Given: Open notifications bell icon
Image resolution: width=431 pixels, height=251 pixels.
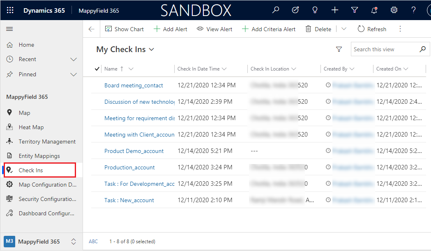Looking at the screenshot, I should click(x=374, y=10).
